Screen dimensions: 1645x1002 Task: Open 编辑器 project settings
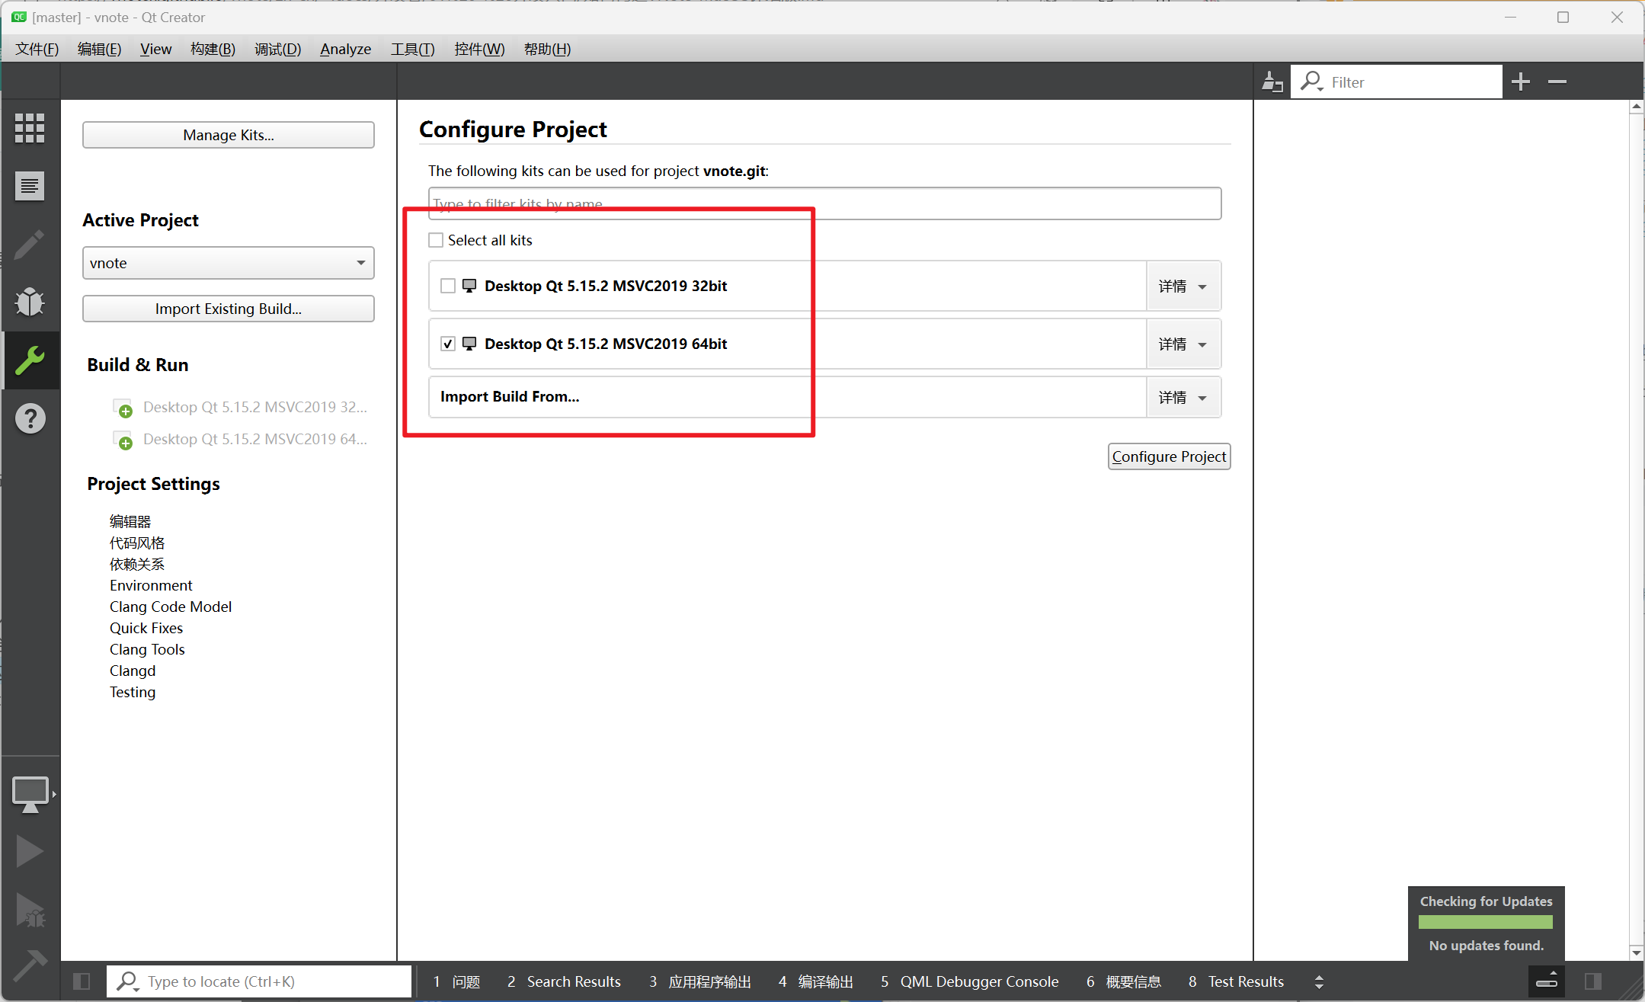130,521
